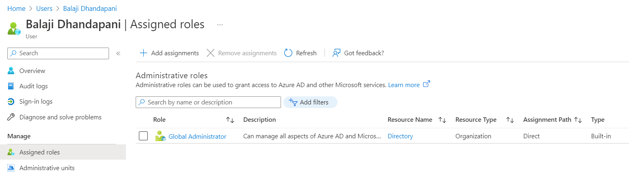Open Audit logs in the left menu
The height and width of the screenshot is (177, 629).
34,86
